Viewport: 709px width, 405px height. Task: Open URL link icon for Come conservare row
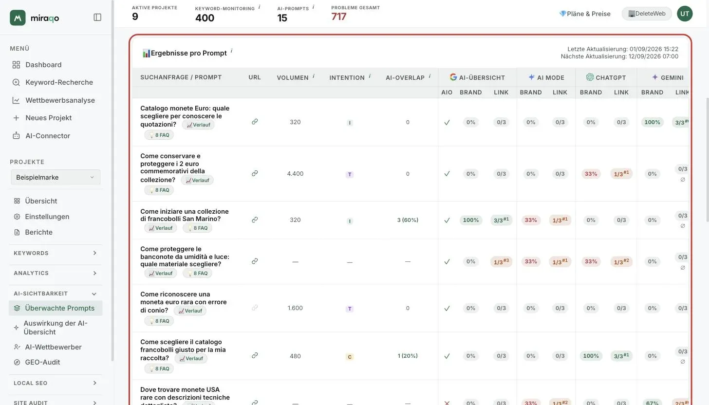(255, 173)
